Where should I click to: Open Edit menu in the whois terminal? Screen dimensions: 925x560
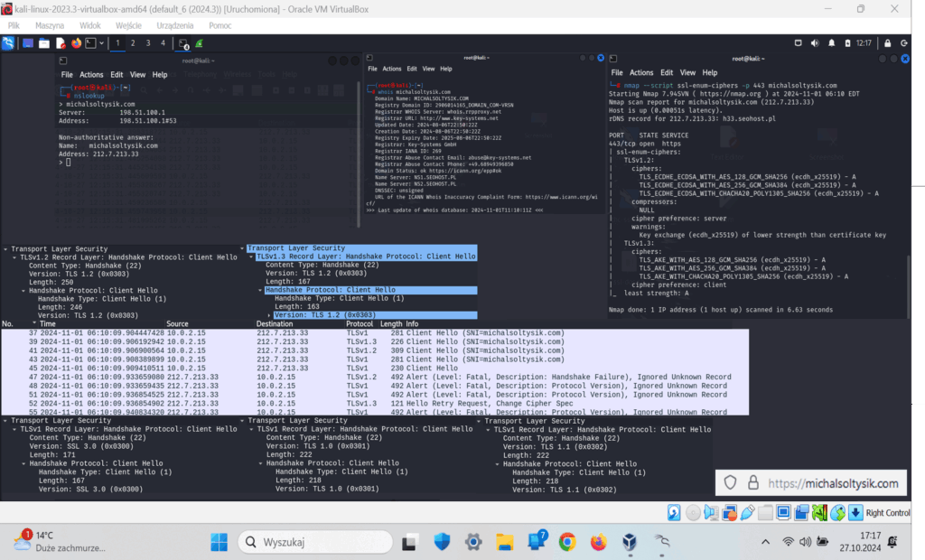(412, 69)
